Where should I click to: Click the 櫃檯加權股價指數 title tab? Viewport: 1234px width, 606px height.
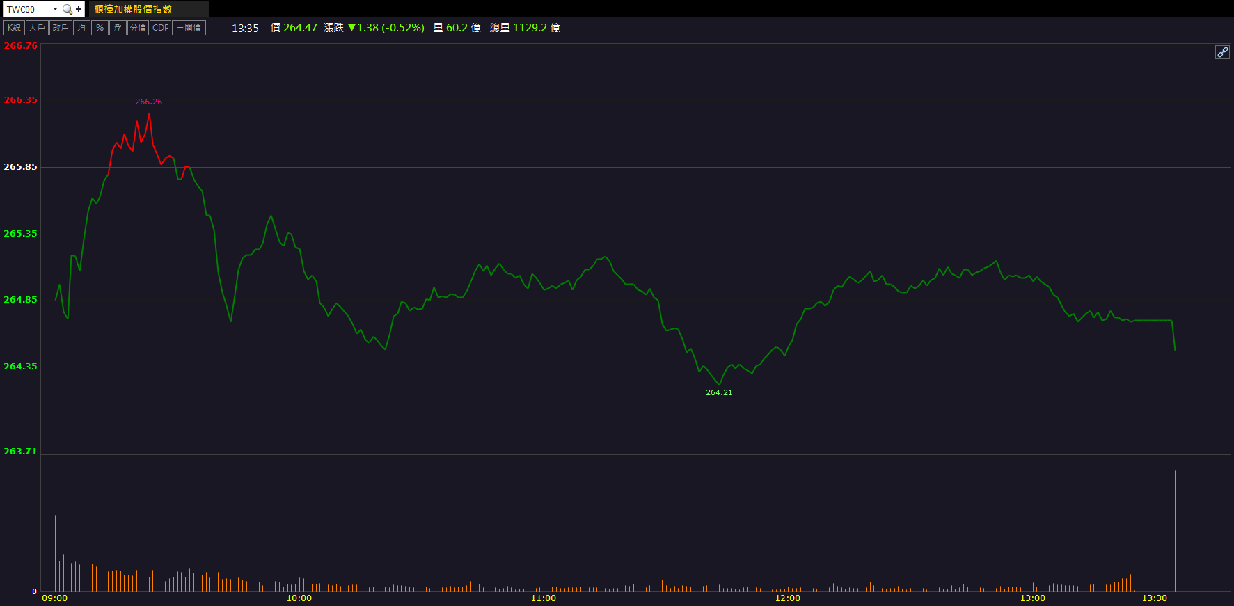click(x=133, y=9)
